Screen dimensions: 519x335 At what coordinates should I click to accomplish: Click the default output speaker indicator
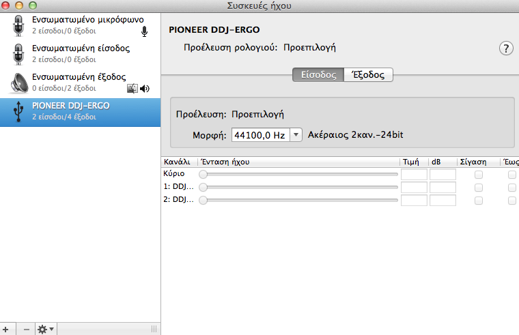point(145,88)
